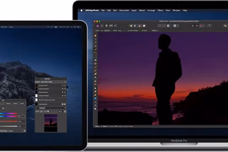Click the yellow pencil icon at toolbar's right

(x=225, y=26)
